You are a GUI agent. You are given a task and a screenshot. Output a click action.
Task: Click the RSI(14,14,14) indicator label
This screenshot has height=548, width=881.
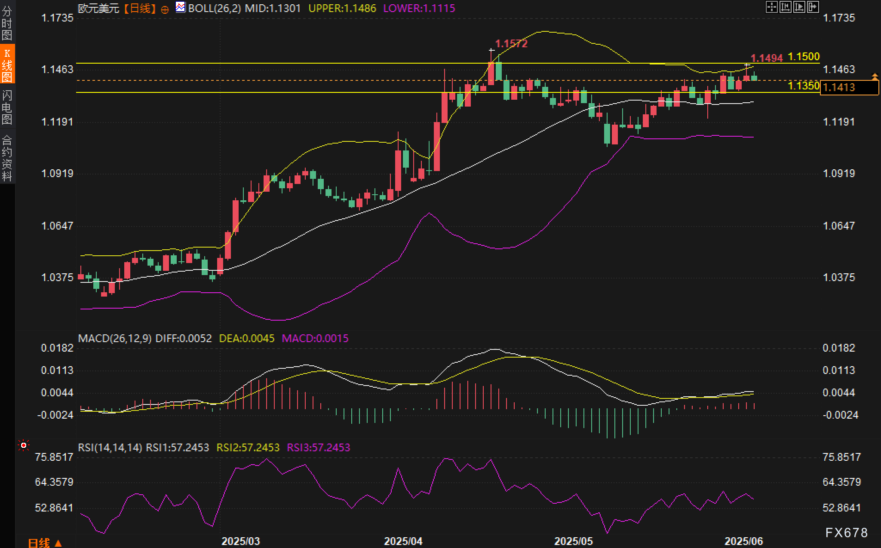(x=110, y=447)
